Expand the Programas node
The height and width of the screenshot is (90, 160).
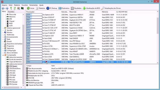click(x=3, y=46)
